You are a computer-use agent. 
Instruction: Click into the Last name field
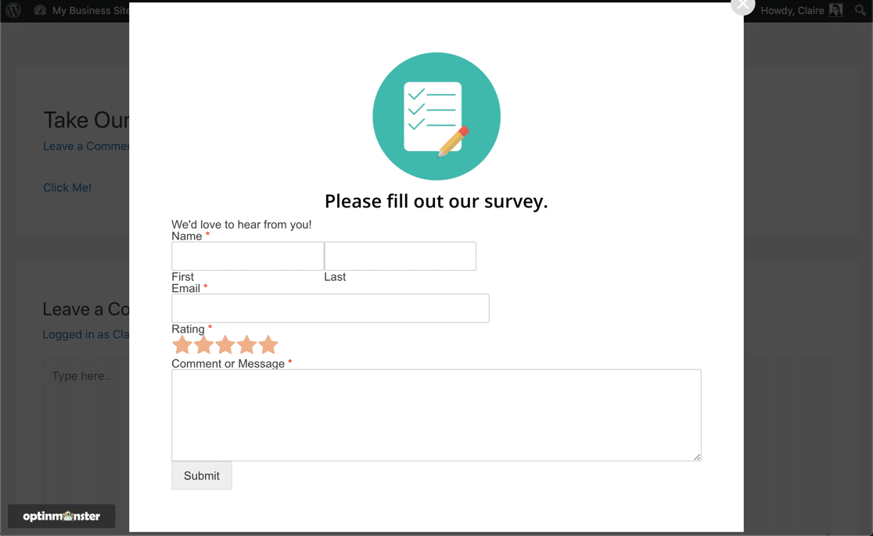pyautogui.click(x=400, y=256)
